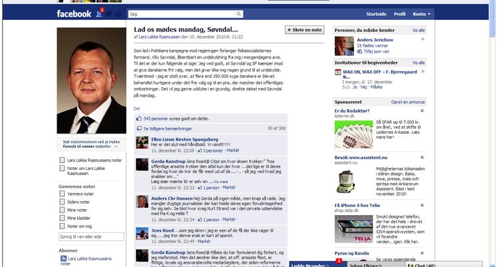This screenshot has width=499, height=267.
Task: Close the Besök www.assistent.nu ad
Action: pyautogui.click(x=422, y=157)
